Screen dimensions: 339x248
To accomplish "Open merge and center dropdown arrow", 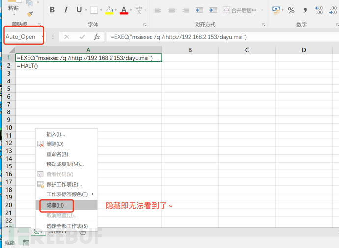I will [262, 10].
